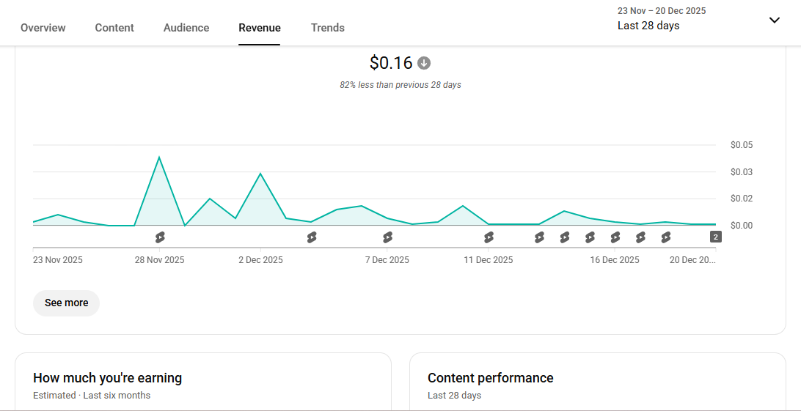Click the Shorts marker under 28 Nov 2025
The width and height of the screenshot is (801, 411).
click(160, 237)
